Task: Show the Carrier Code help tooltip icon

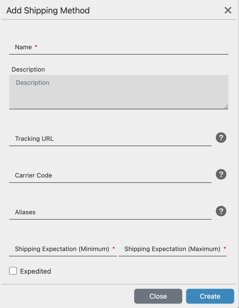Action: 221,174
